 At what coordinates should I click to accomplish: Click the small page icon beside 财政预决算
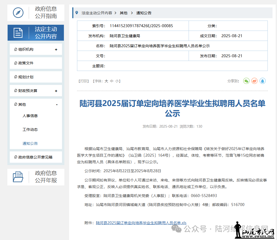[x=16, y=91]
